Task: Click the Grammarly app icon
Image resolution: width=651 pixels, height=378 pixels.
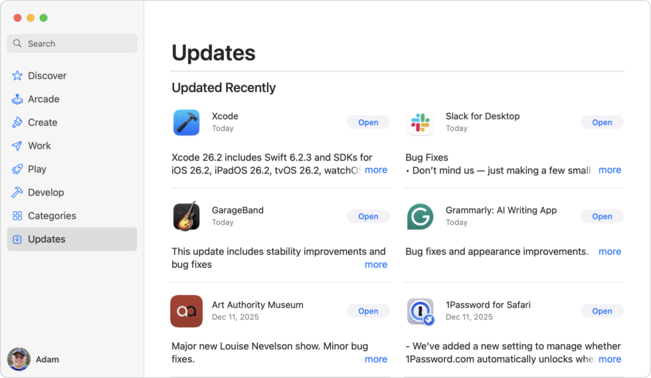Action: [420, 217]
